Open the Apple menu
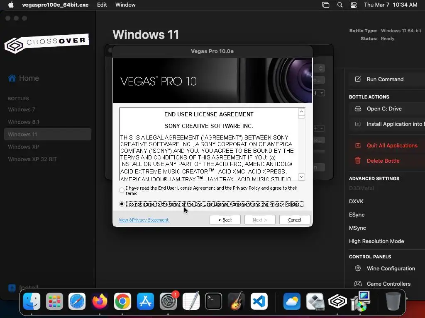The image size is (425, 318). [11, 5]
